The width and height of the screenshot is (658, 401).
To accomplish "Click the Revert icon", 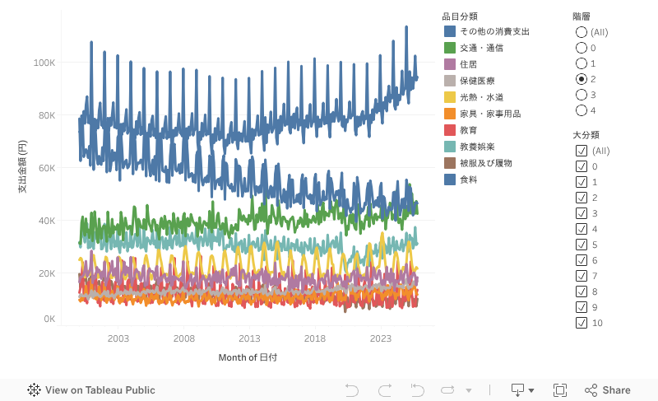I will [x=417, y=390].
